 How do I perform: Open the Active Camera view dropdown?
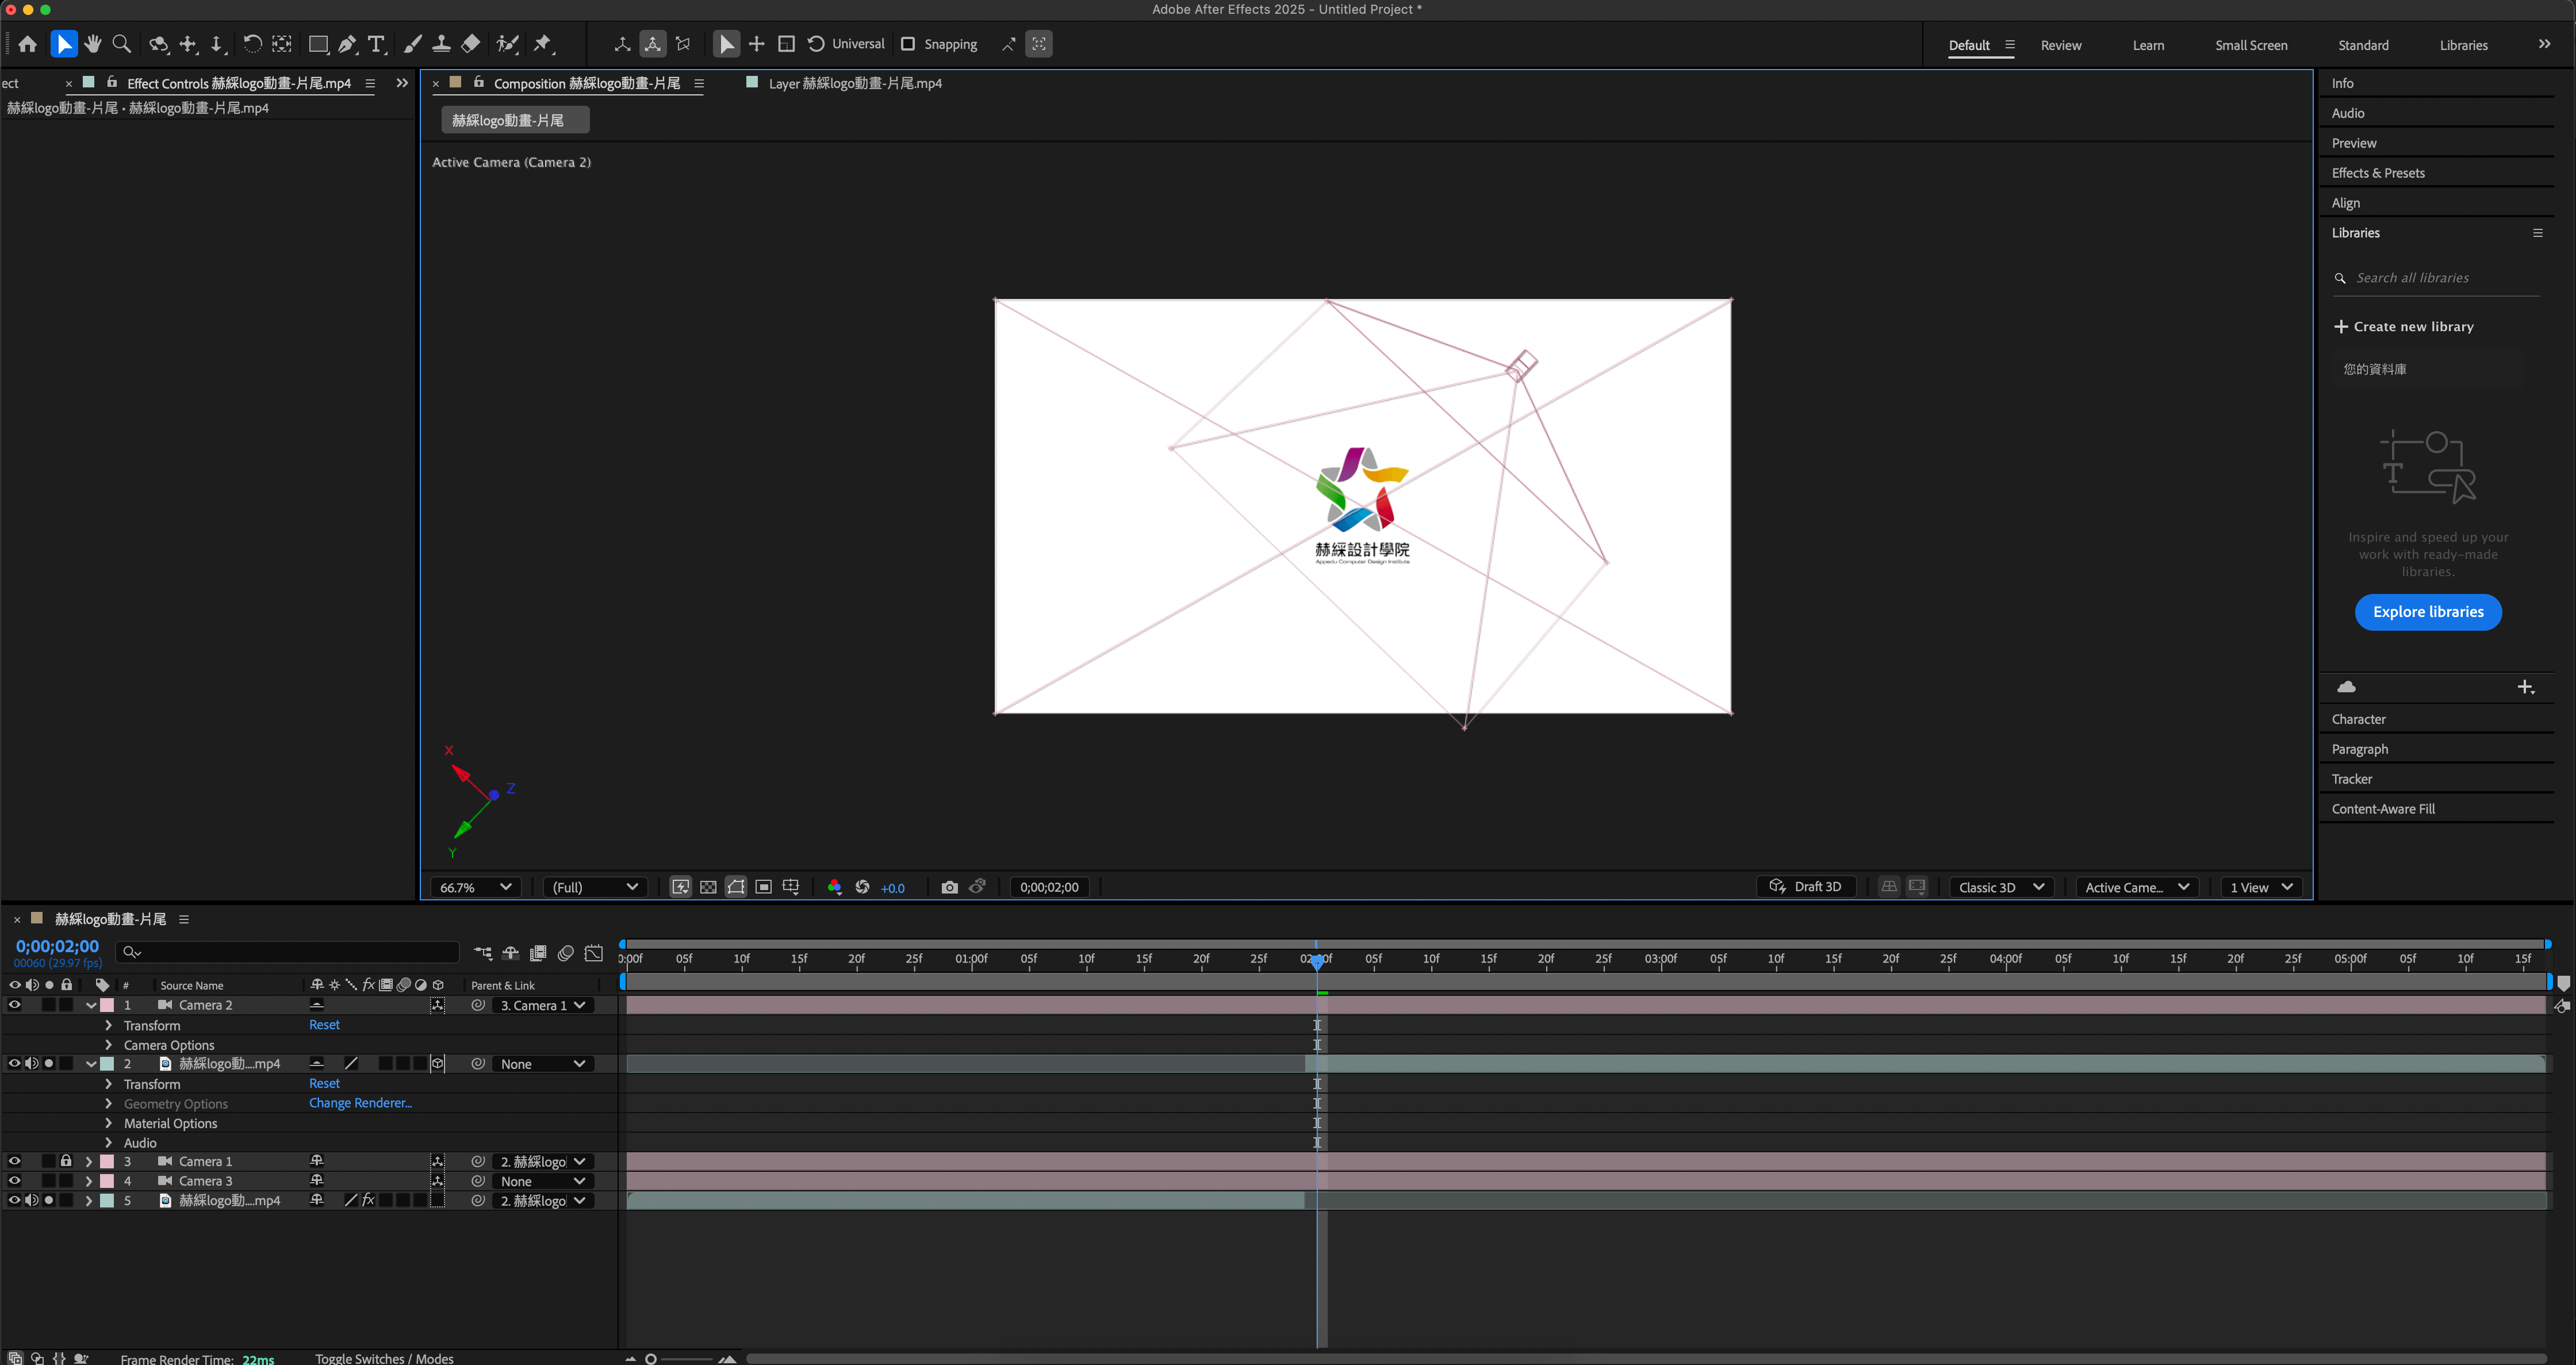pyautogui.click(x=2137, y=887)
